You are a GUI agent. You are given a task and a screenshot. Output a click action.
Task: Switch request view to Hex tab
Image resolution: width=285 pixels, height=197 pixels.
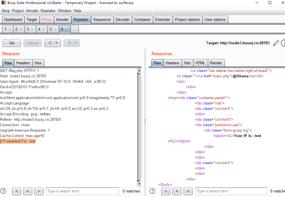click(x=38, y=63)
